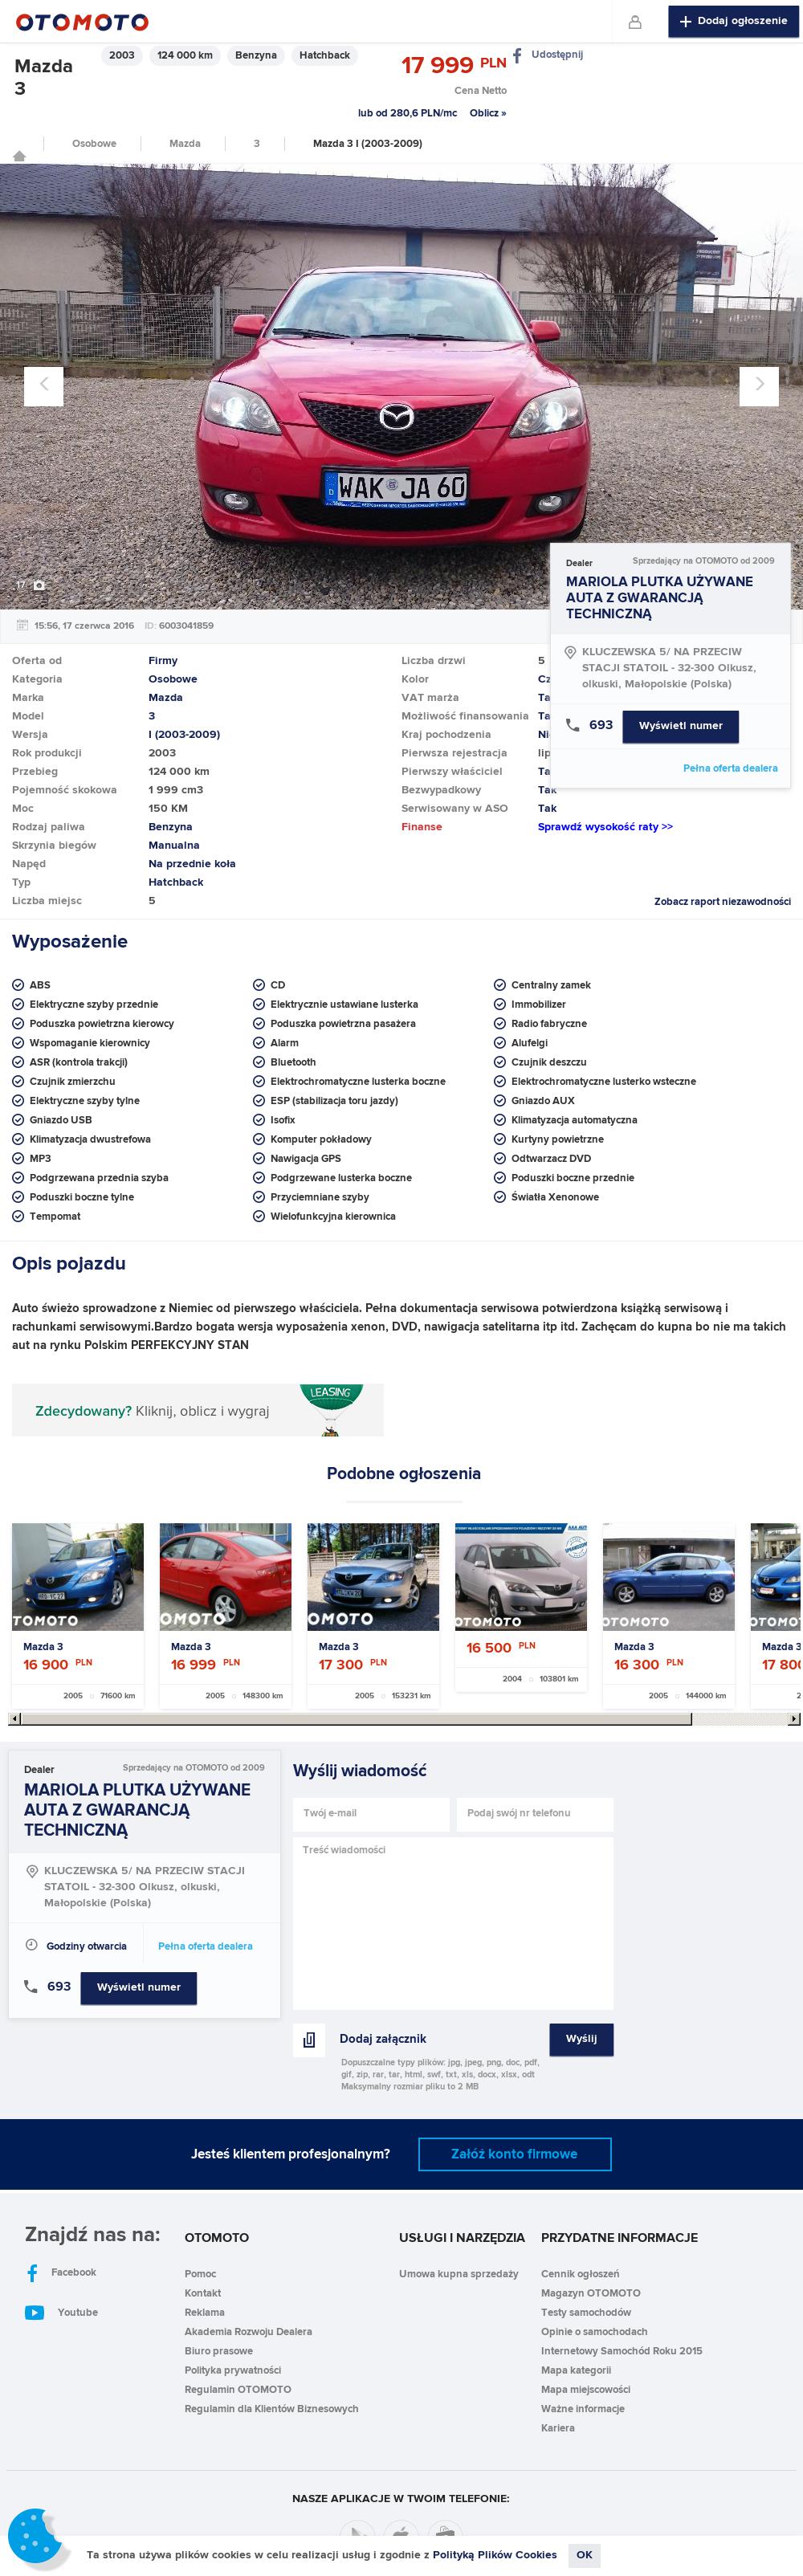Click Dodaj ogłoszenie button

[x=733, y=21]
